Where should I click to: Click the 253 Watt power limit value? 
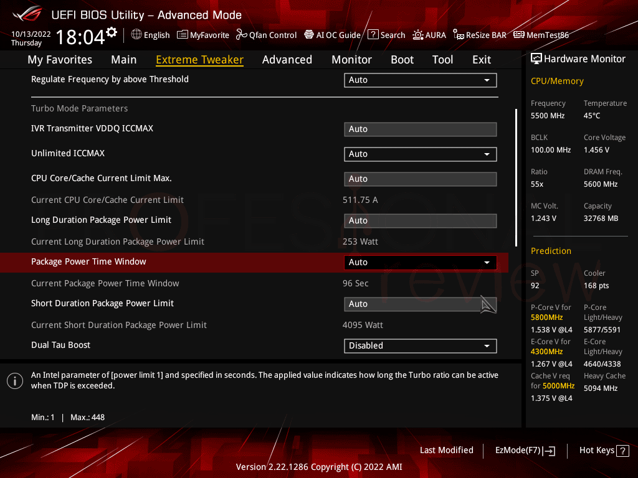(360, 242)
